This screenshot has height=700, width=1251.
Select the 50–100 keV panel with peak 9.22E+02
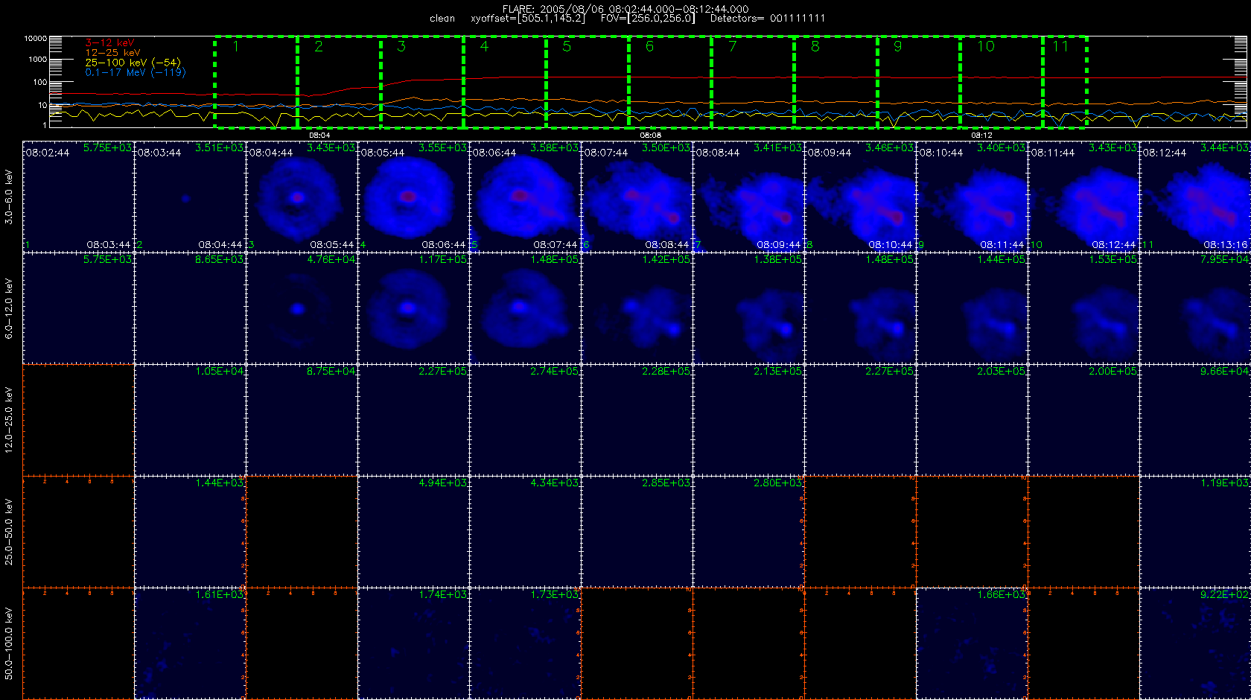(x=1195, y=643)
